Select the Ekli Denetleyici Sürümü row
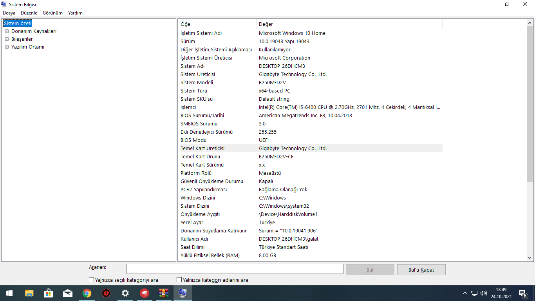 pyautogui.click(x=311, y=132)
